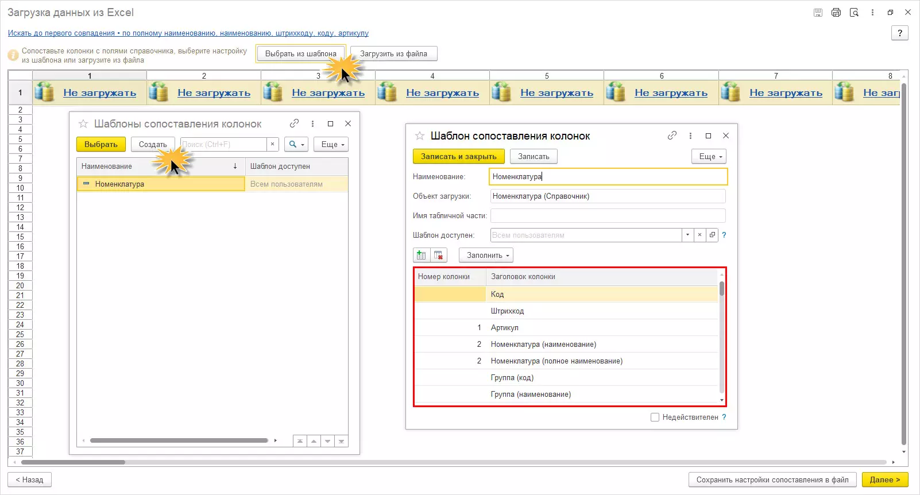Tick the "Недействителен" checkbox
The image size is (920, 495).
(655, 417)
